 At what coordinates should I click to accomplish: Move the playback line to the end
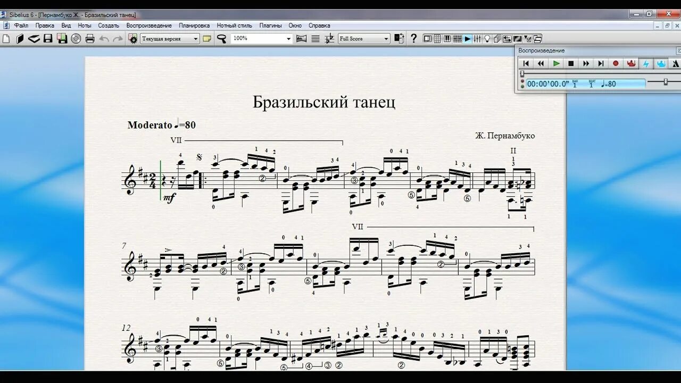601,63
